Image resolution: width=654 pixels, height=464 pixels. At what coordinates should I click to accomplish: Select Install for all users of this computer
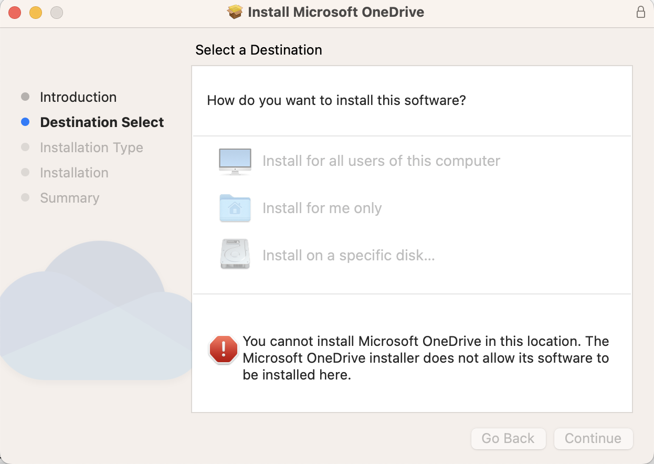(x=381, y=161)
